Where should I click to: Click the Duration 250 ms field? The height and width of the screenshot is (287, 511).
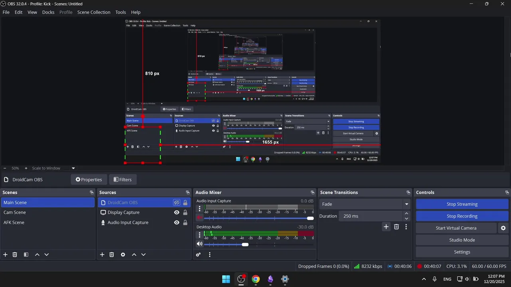click(x=371, y=216)
